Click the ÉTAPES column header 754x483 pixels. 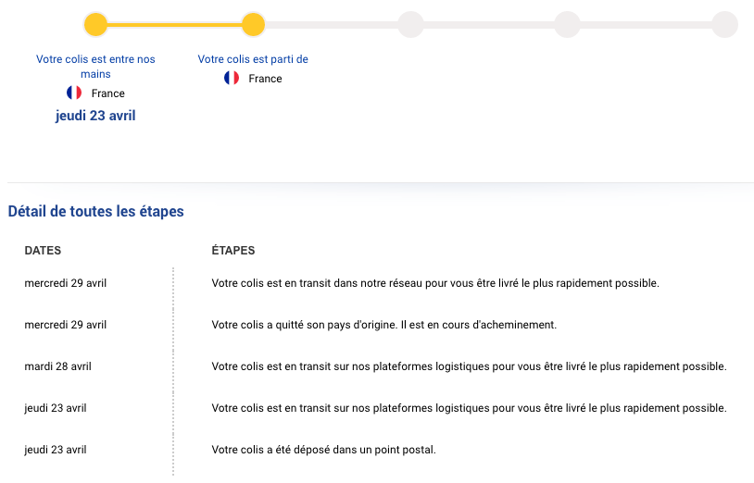(233, 251)
